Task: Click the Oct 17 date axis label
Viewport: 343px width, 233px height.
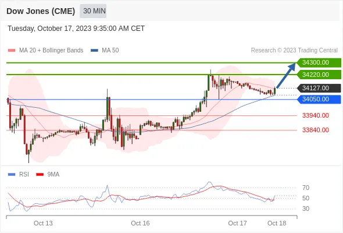Action: tap(237, 223)
